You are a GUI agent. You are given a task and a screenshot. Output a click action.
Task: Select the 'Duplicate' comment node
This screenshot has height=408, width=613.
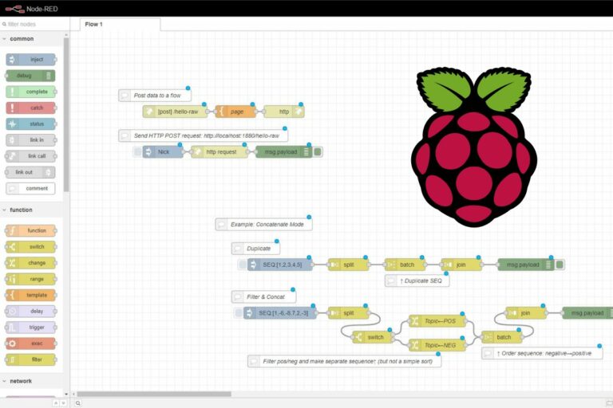255,249
